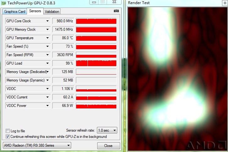Open the VDDC Current sensor dropdown
The image size is (228, 152).
47,97
